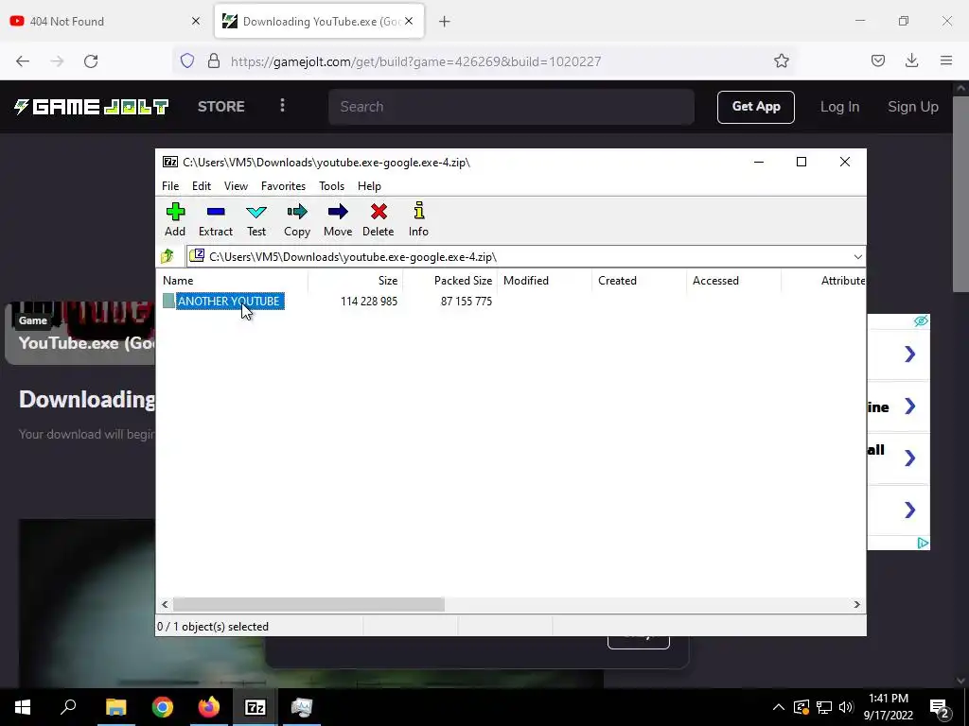Open the Firefox downloads panel
The height and width of the screenshot is (726, 969).
(x=911, y=60)
